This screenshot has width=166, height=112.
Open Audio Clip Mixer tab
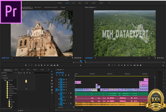(x=51, y=7)
